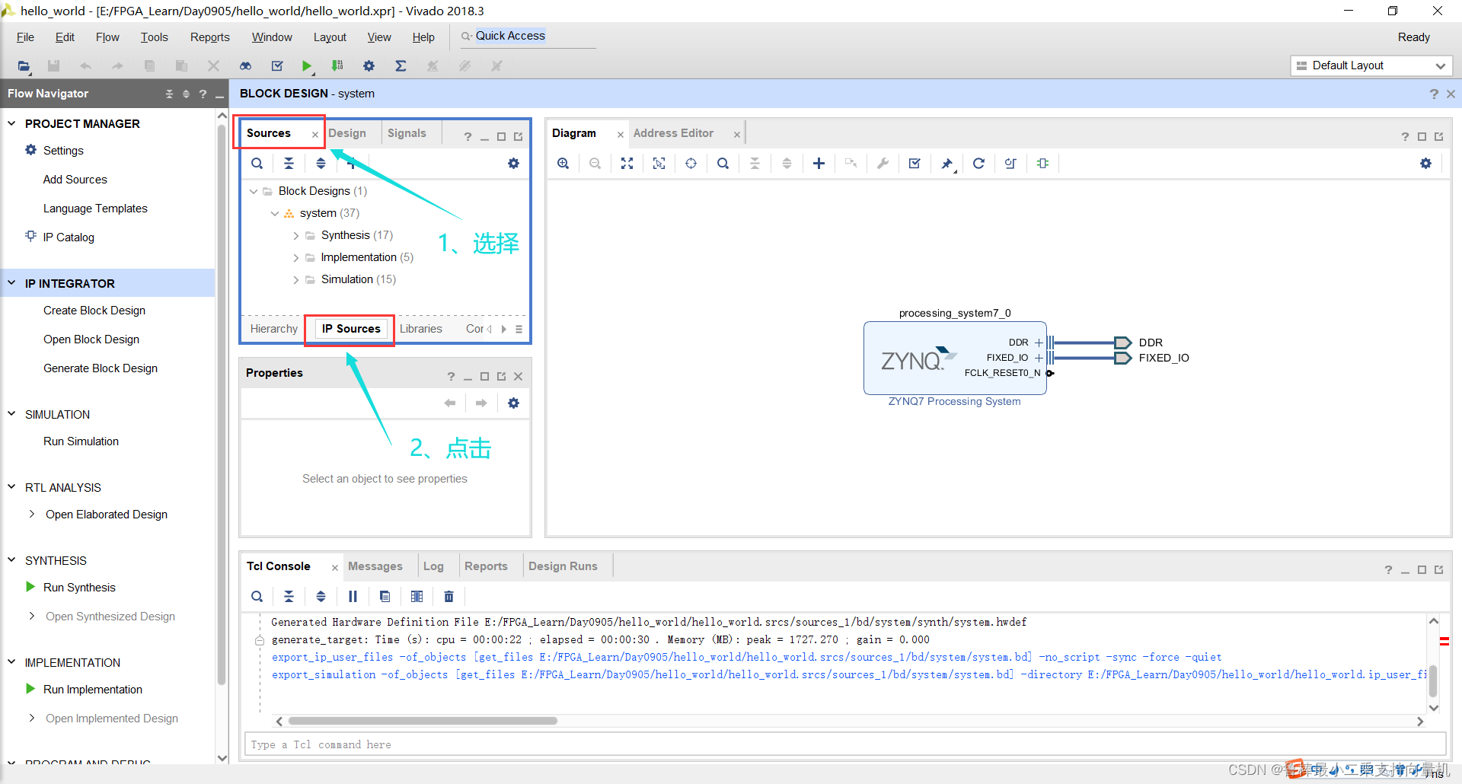Expand the Synthesis (17) folder
This screenshot has height=784, width=1462.
coord(296,236)
